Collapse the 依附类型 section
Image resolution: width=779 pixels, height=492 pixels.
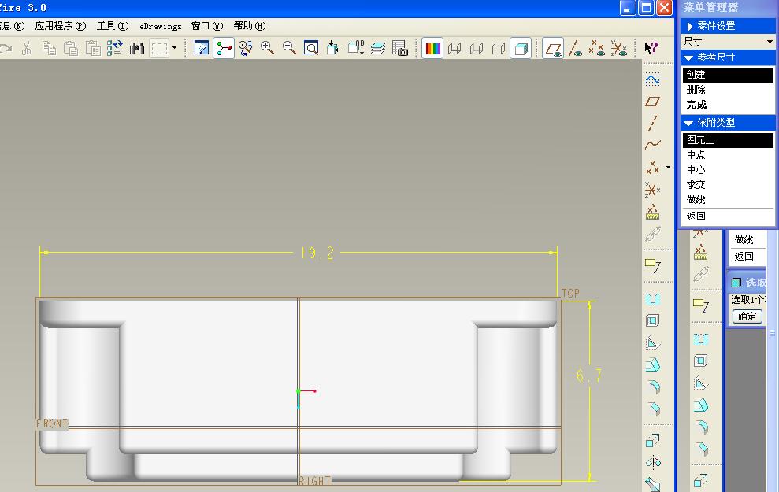(729, 123)
